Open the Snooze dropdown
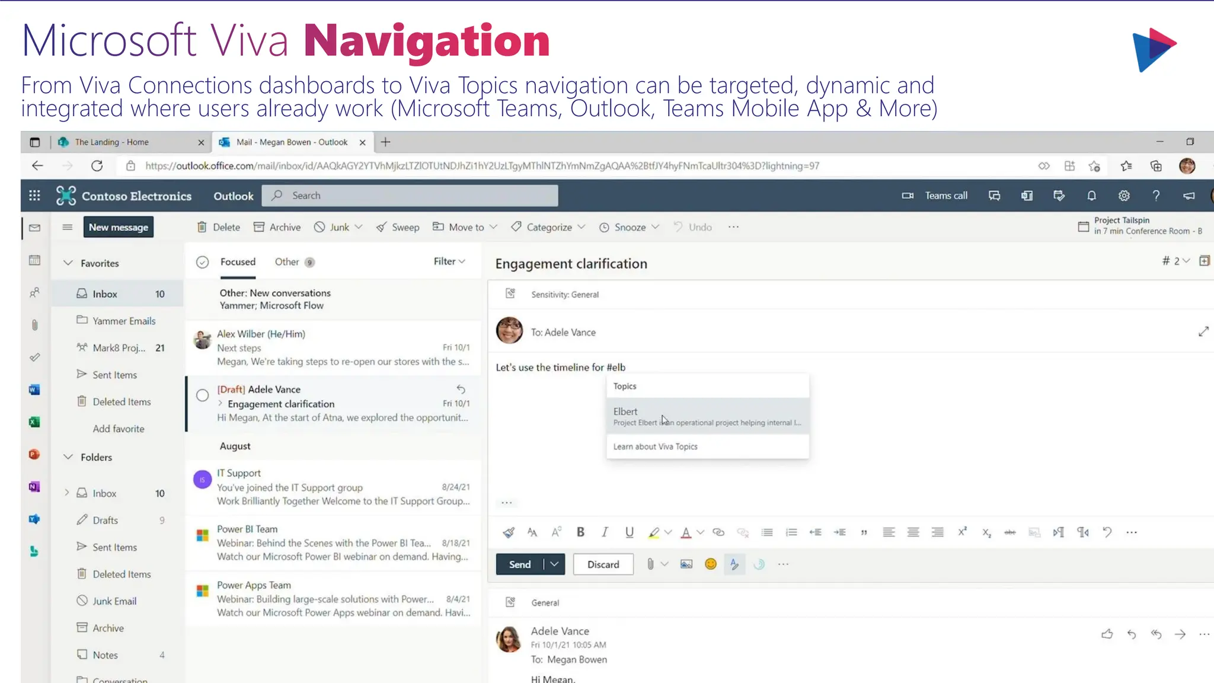Screen dimensions: 1214x683 655,227
